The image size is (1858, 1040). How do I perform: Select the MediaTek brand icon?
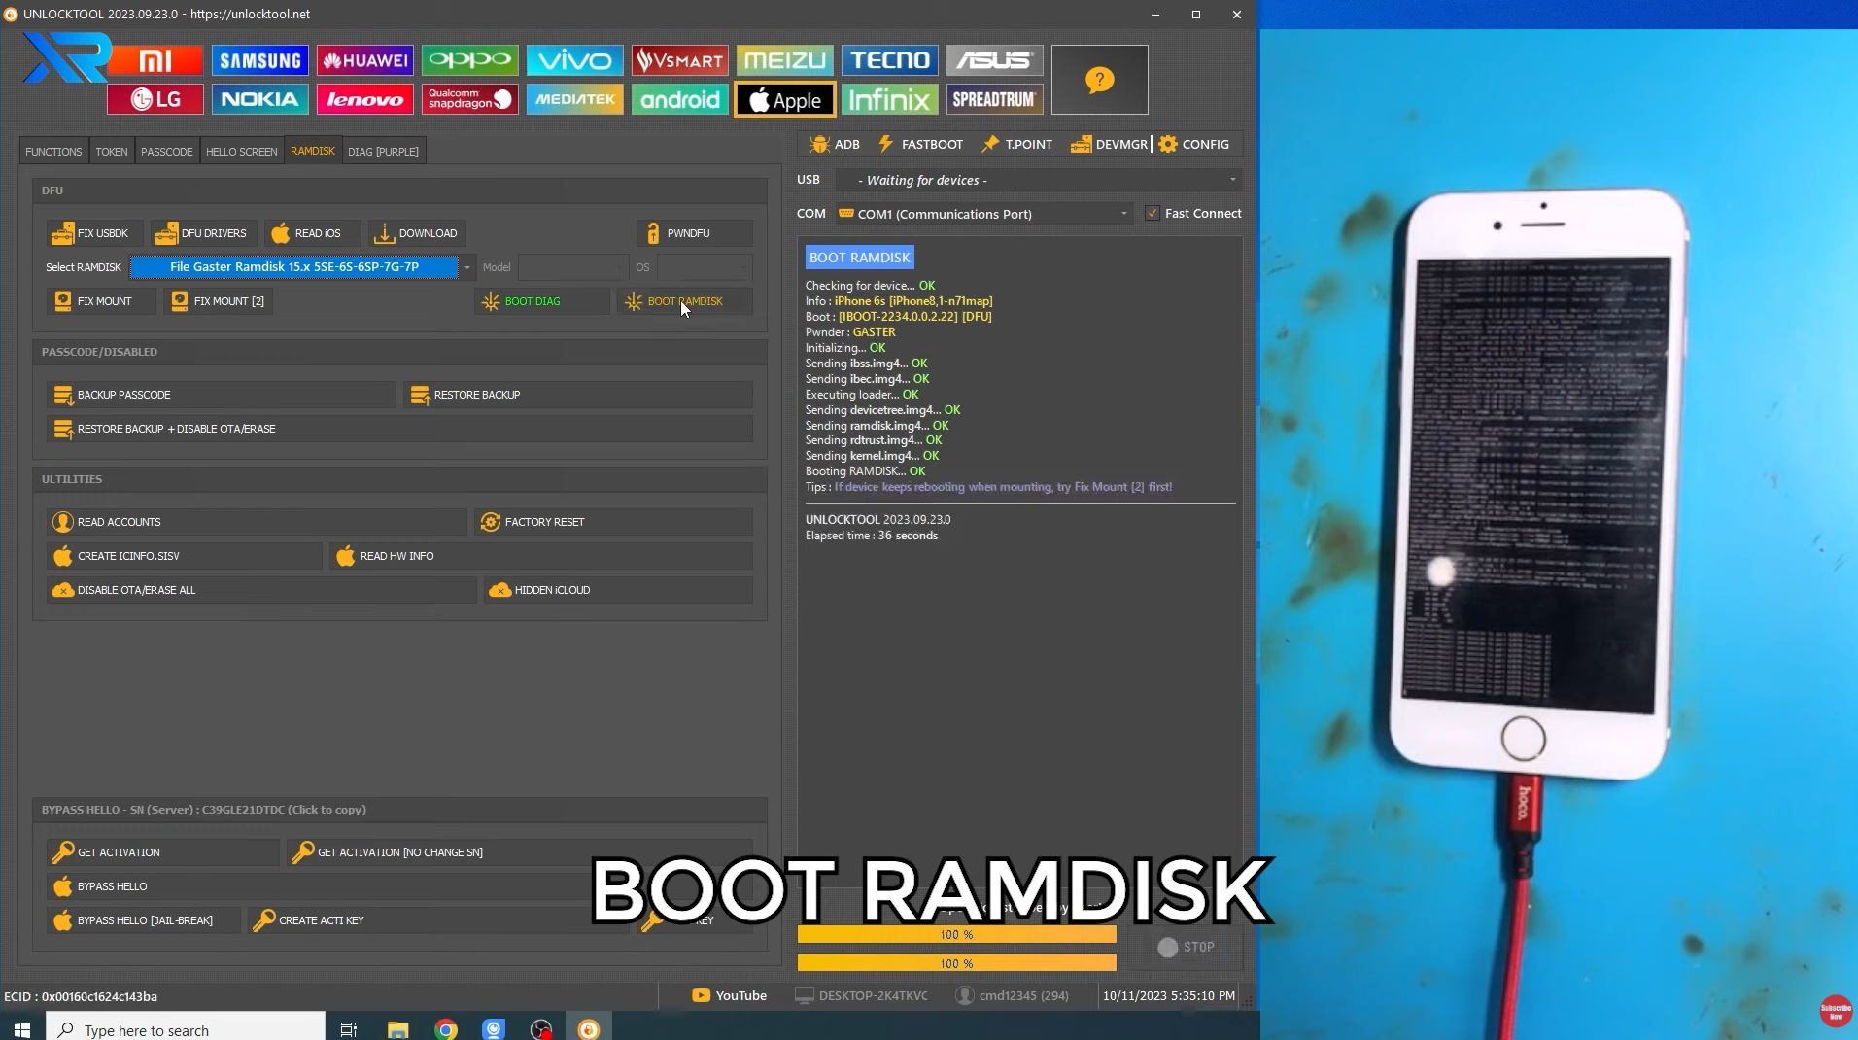tap(574, 99)
